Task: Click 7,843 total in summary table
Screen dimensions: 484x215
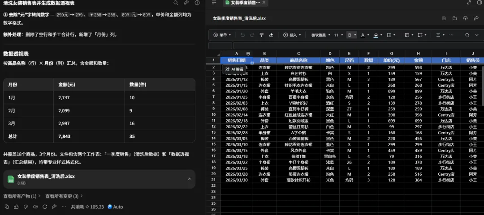Action: (x=65, y=136)
